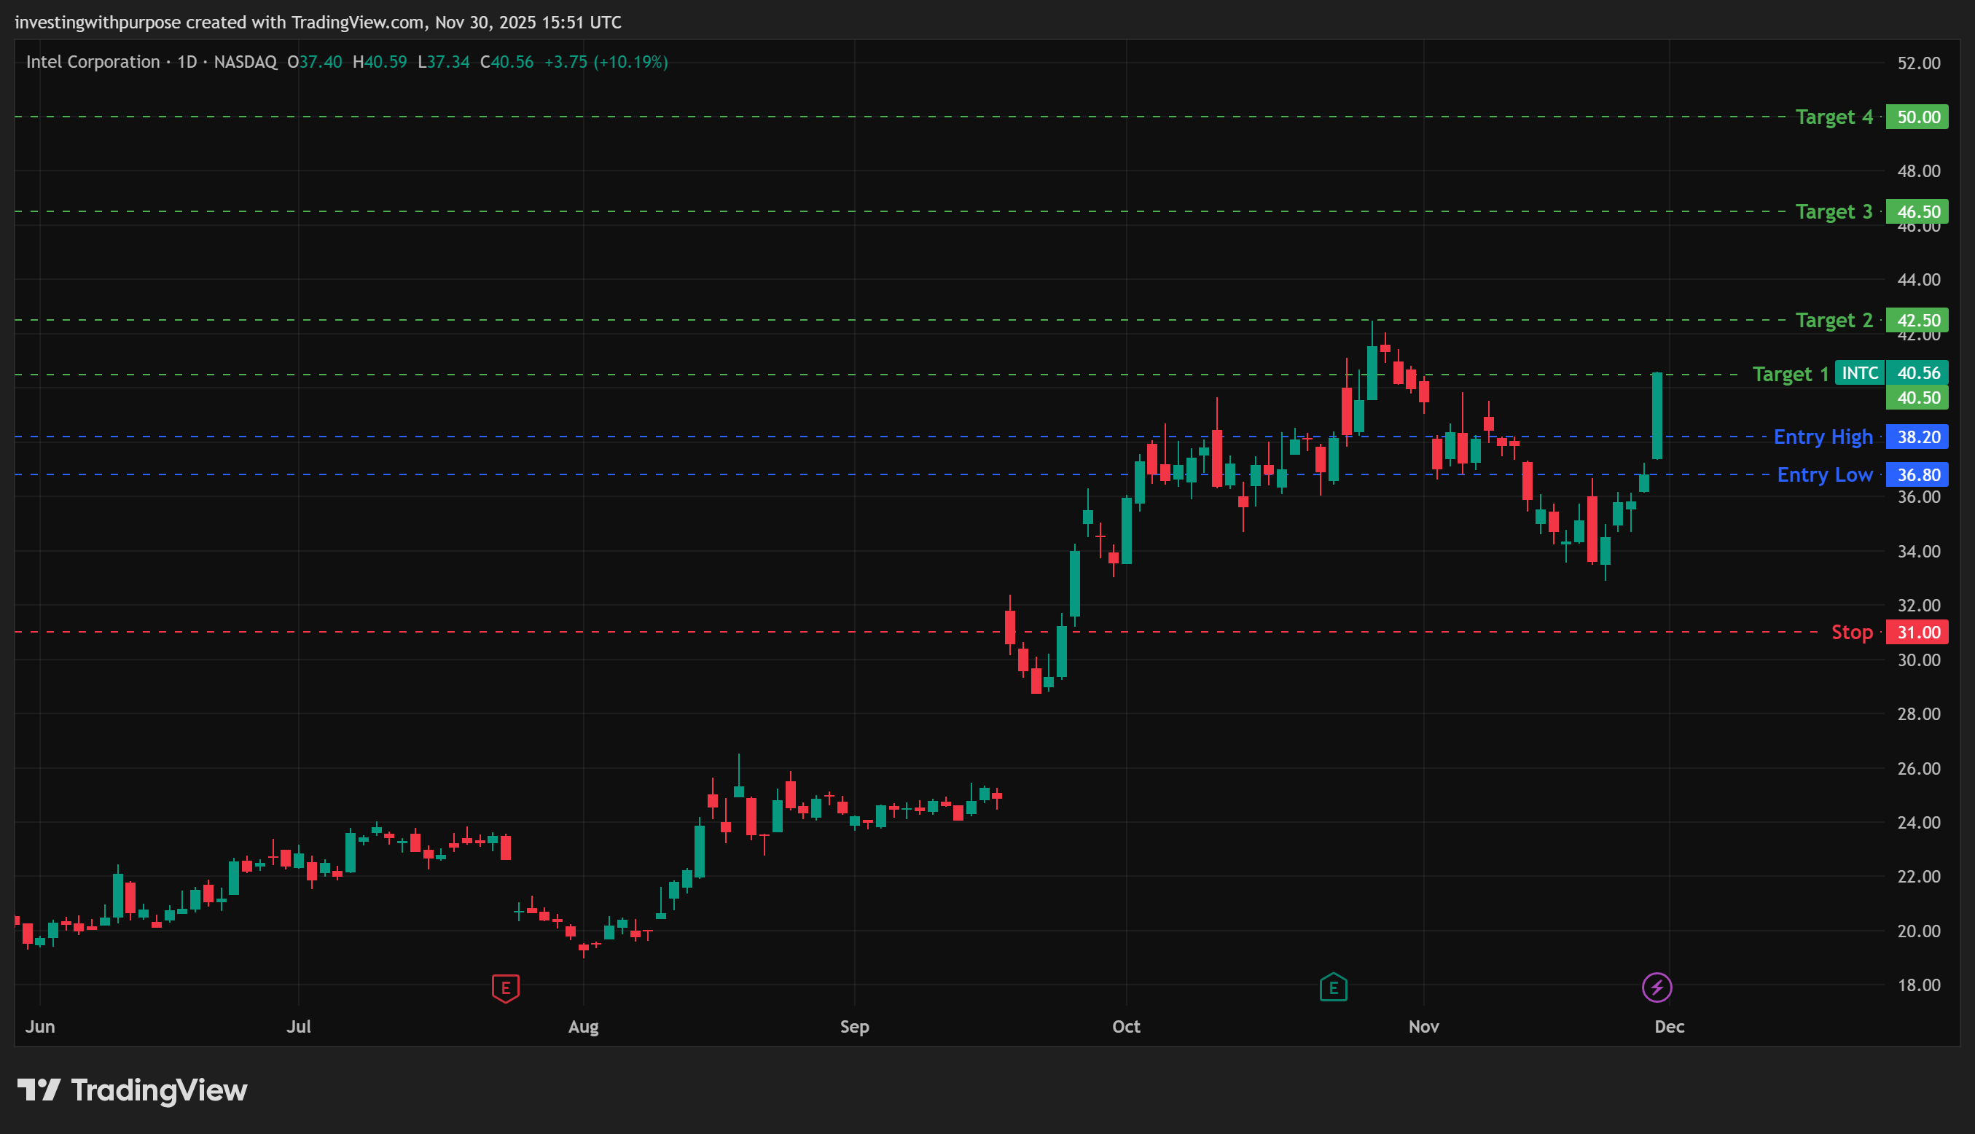
Task: Click the Stop text label on red line
Action: pyautogui.click(x=1851, y=633)
